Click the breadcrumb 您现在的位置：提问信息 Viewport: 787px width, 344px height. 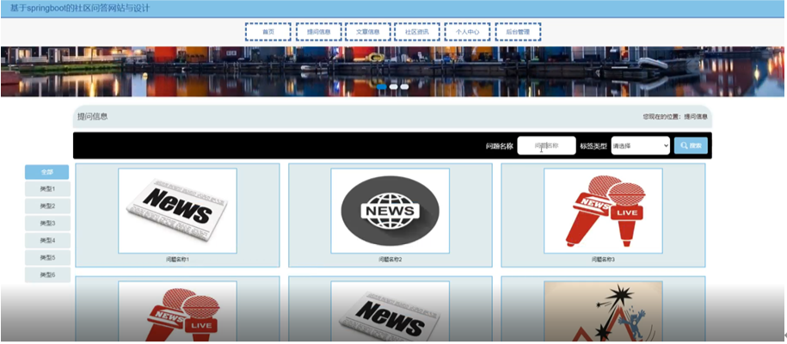point(675,116)
